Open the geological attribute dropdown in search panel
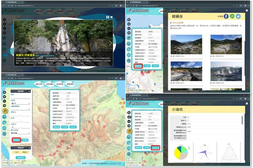The width and height of the screenshot is (253, 168). pyautogui.click(x=21, y=109)
